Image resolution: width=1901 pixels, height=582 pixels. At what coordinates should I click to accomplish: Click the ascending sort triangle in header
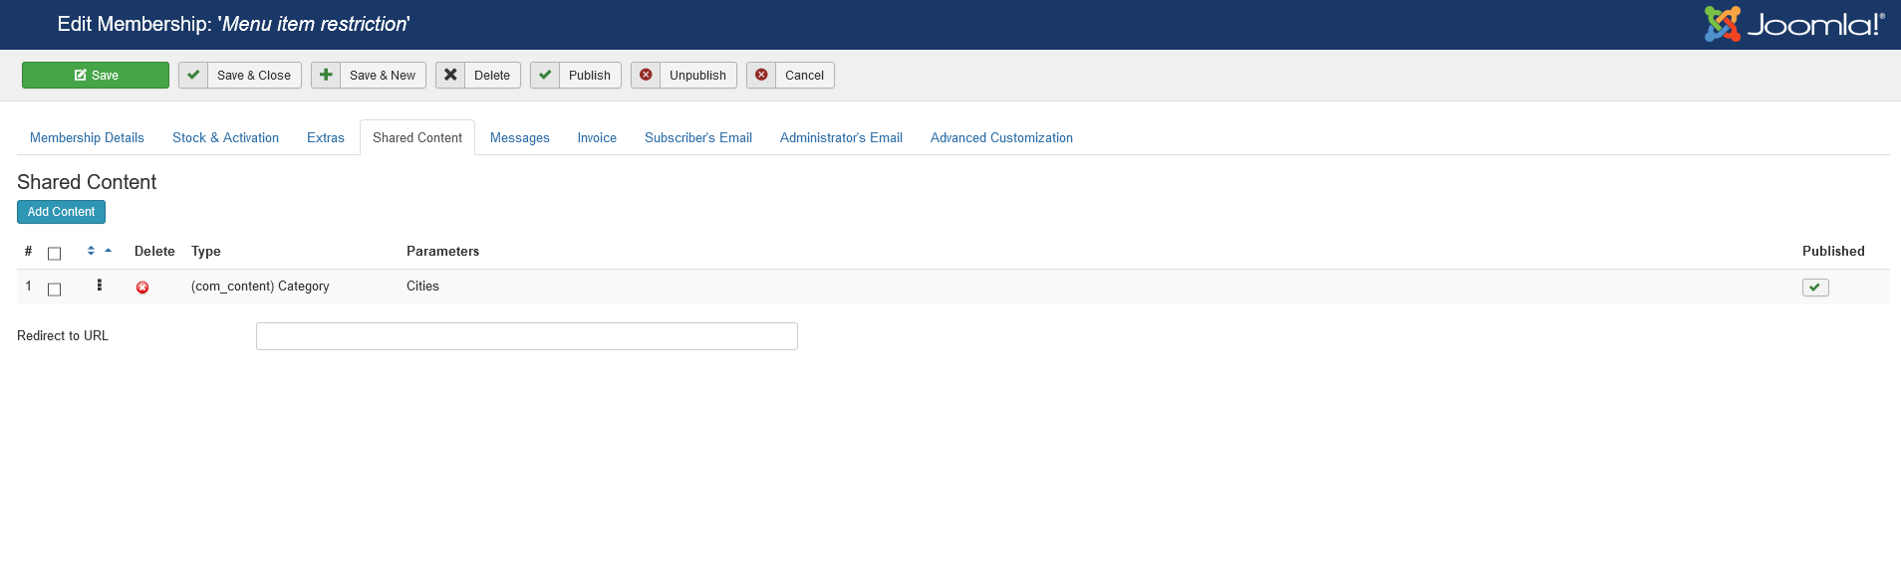coord(109,251)
